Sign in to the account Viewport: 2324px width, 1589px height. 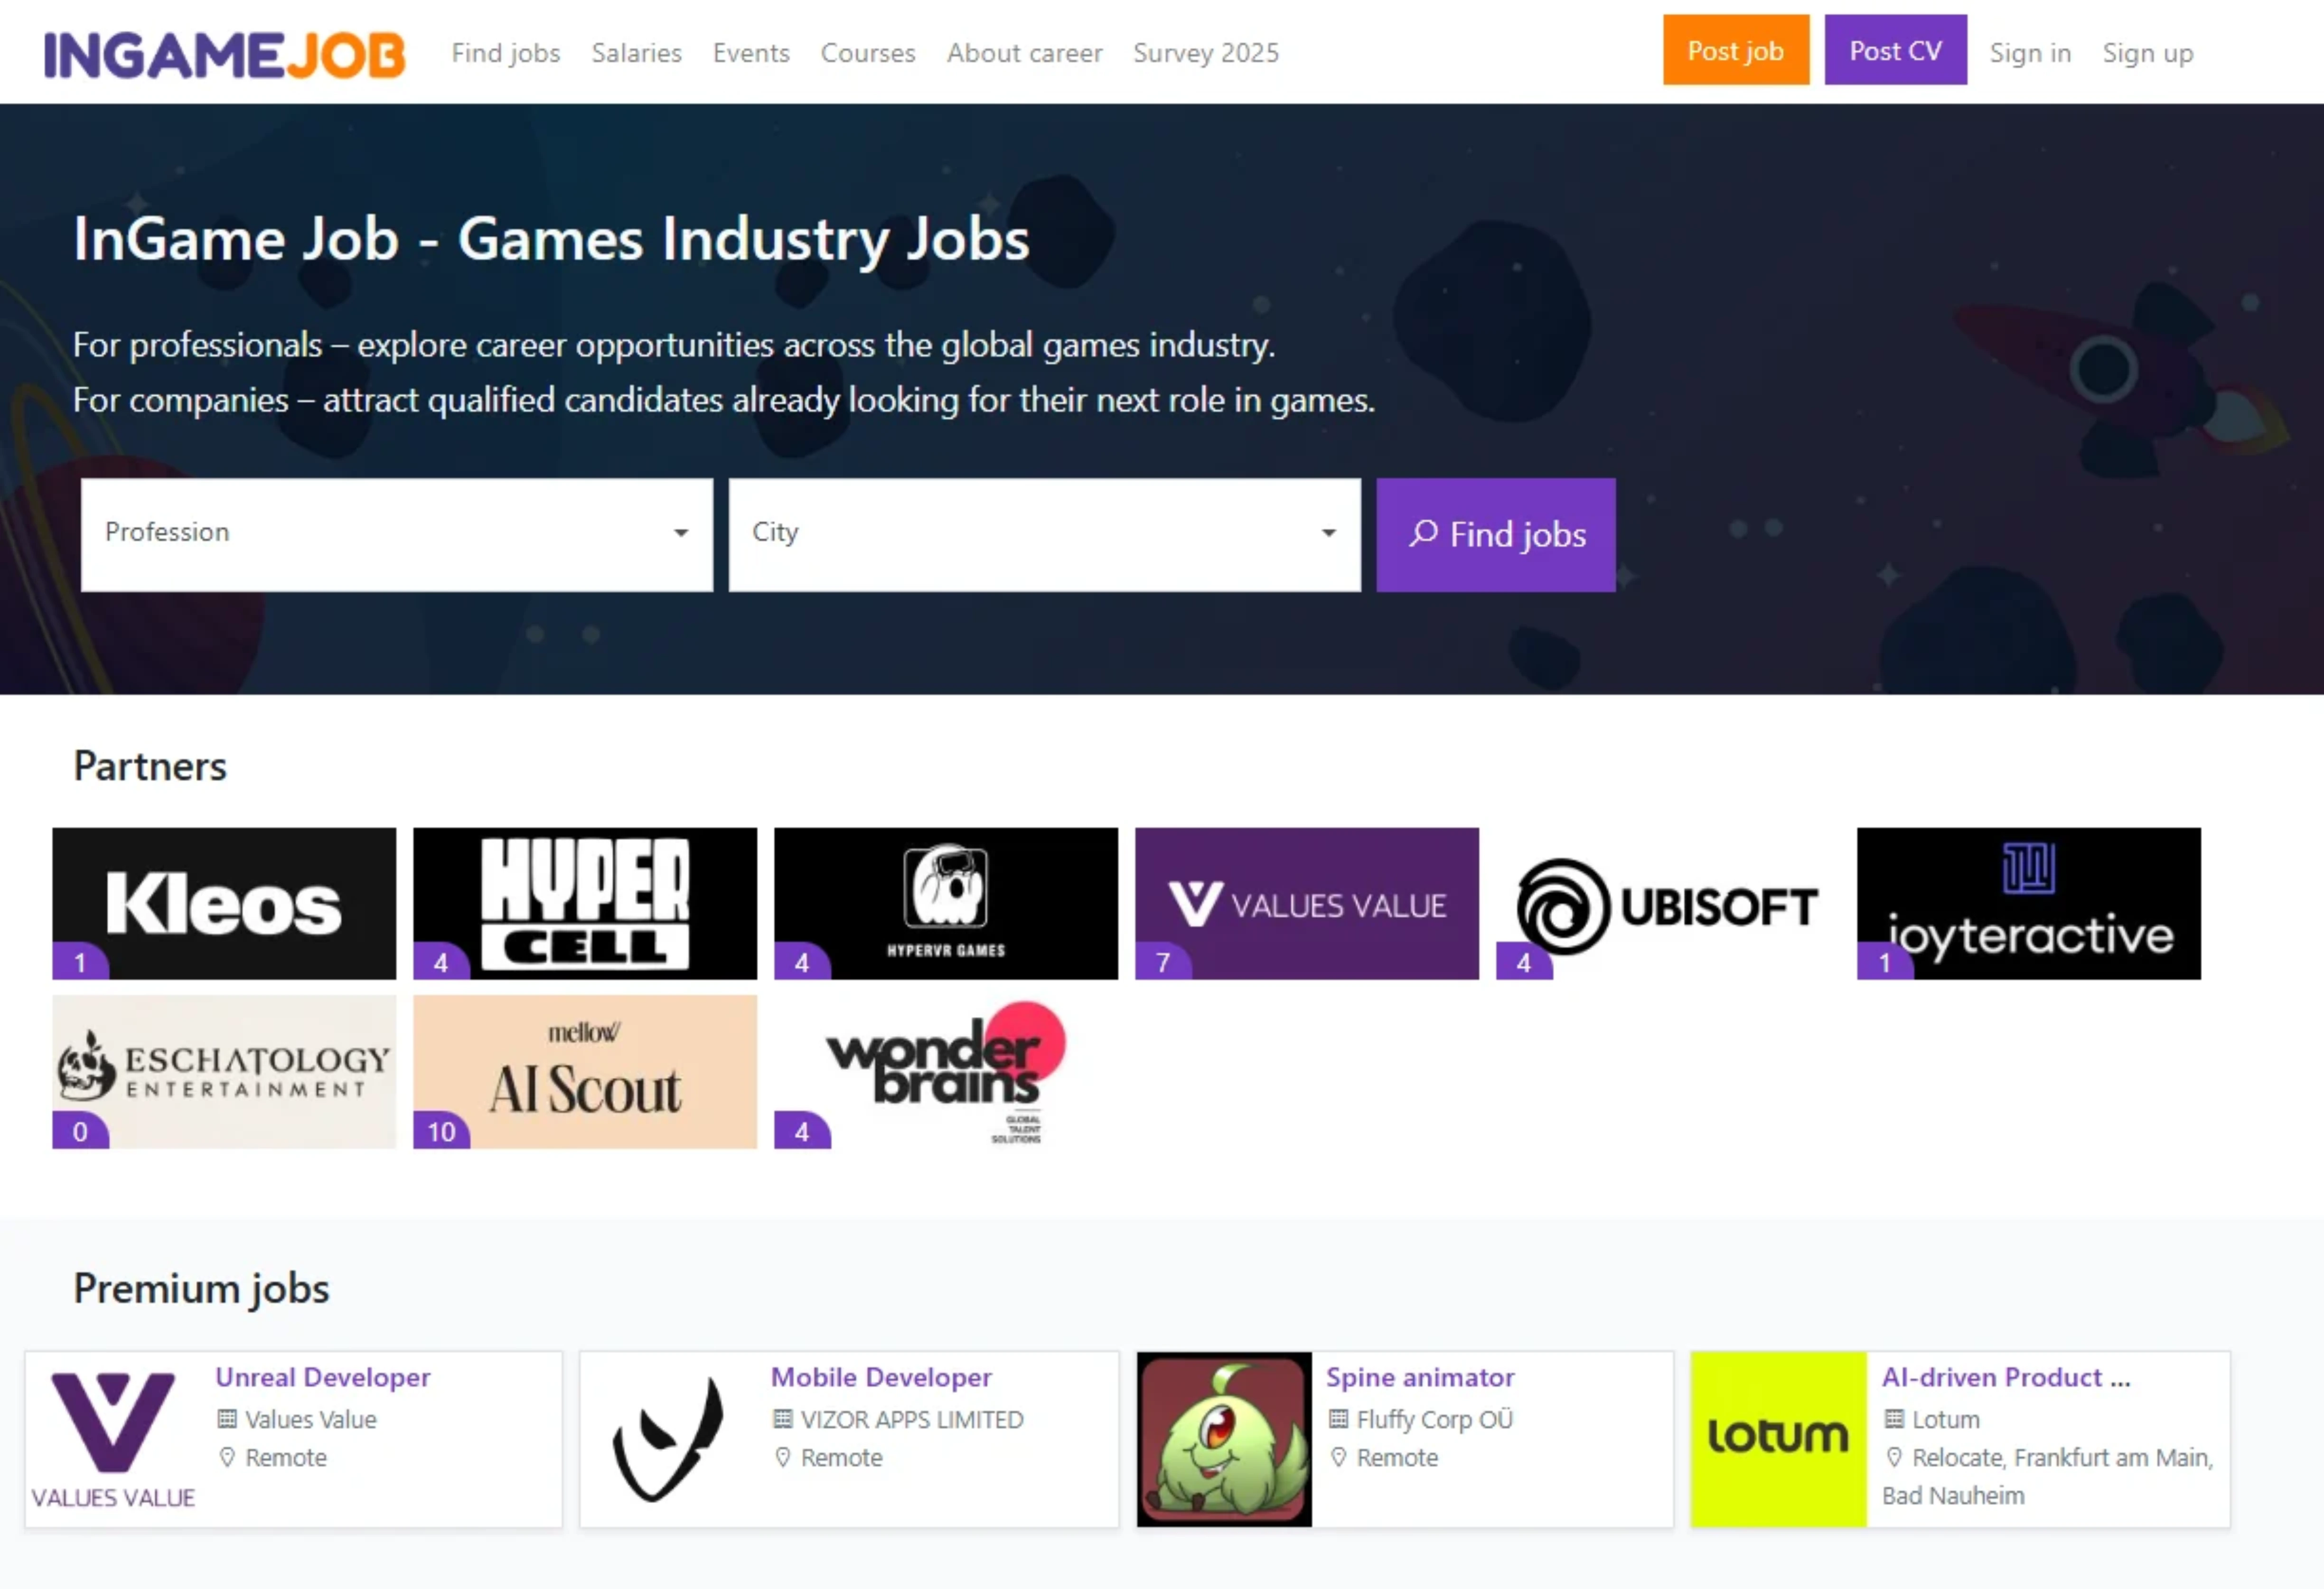click(x=2030, y=53)
